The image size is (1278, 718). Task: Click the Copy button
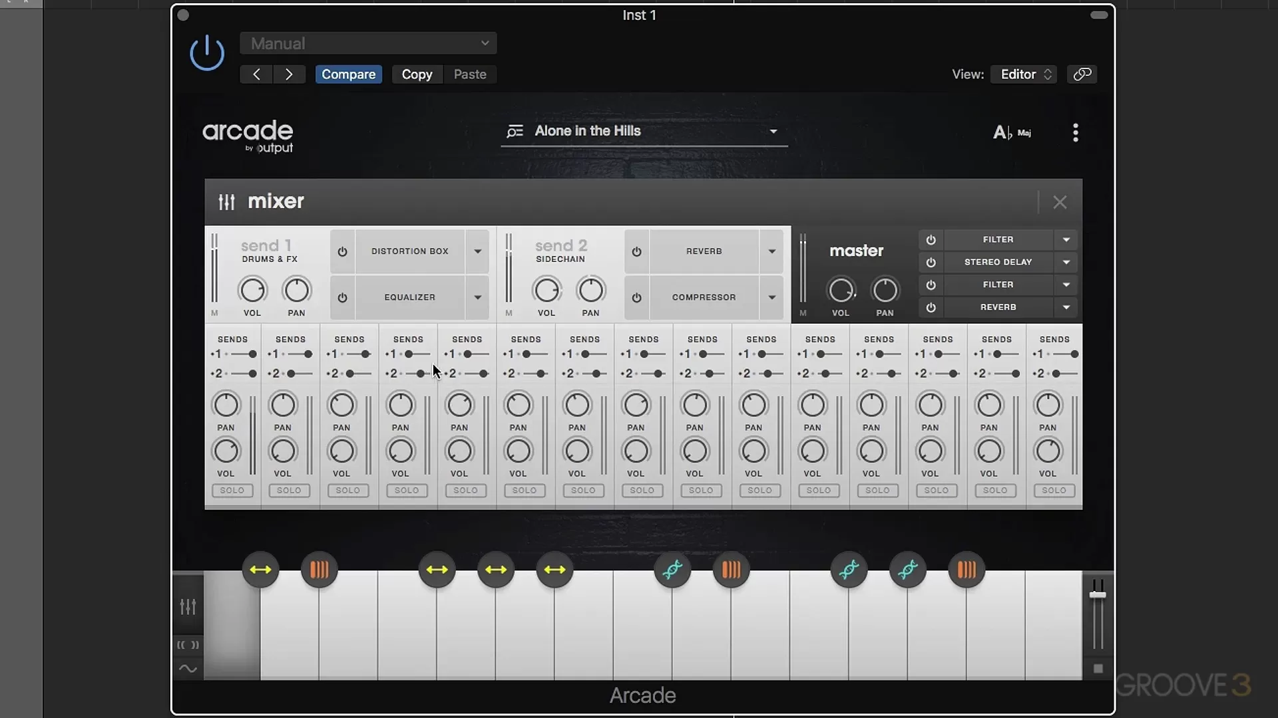[417, 74]
